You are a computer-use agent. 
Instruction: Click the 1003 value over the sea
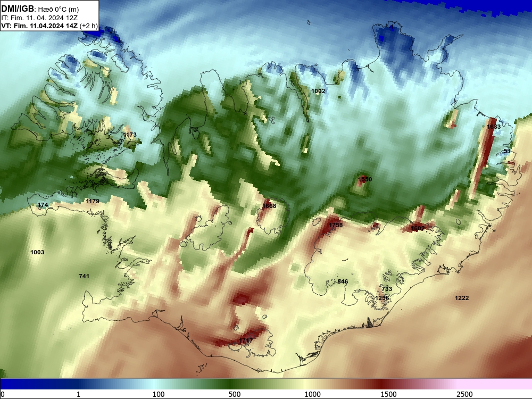pos(37,252)
